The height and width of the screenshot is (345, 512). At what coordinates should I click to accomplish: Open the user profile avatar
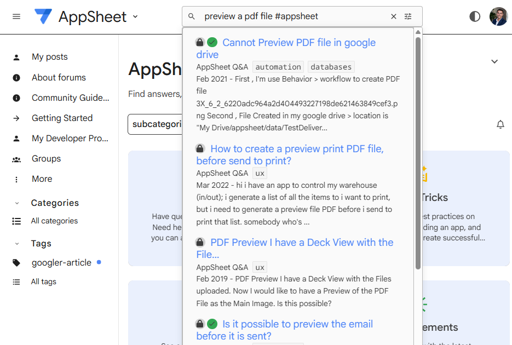pyautogui.click(x=498, y=16)
